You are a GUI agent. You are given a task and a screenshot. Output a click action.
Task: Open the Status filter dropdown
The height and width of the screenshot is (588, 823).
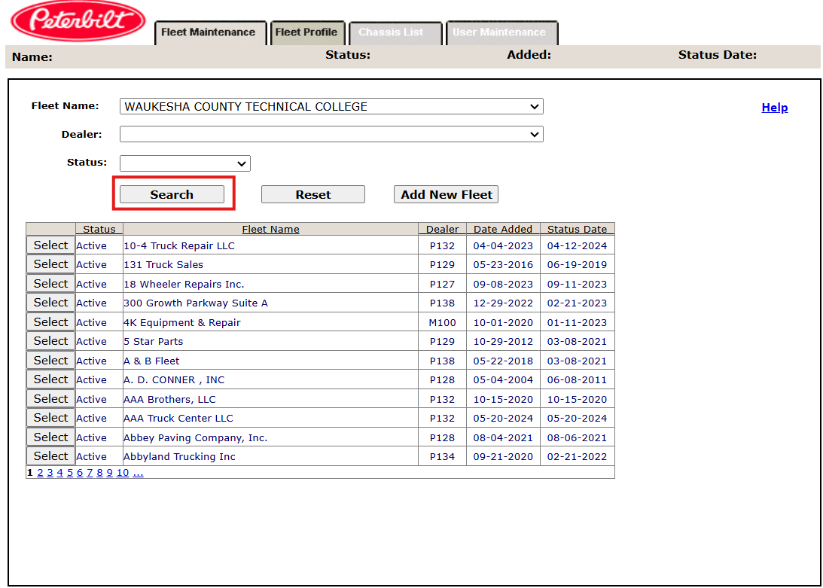pos(184,163)
